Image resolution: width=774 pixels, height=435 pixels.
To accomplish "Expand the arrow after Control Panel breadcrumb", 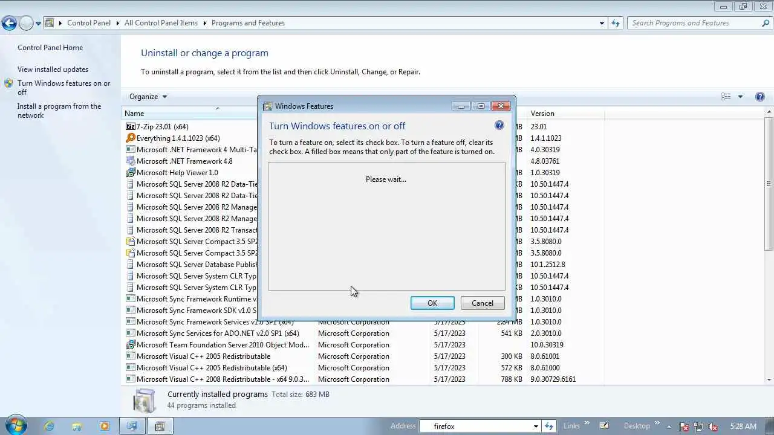I will click(118, 23).
